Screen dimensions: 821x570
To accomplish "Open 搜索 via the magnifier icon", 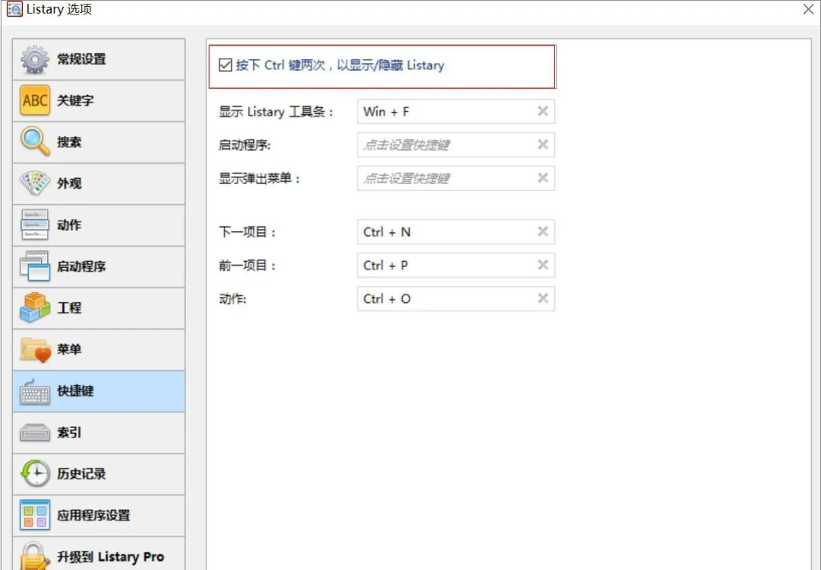I will 33,142.
